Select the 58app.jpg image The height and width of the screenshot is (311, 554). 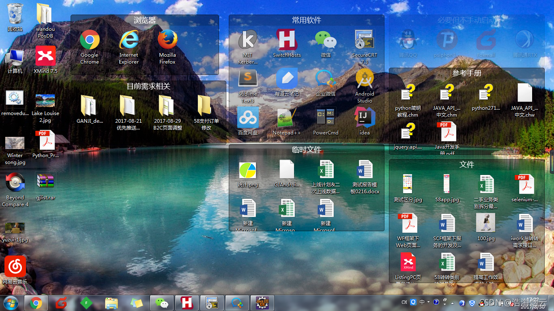point(446,184)
